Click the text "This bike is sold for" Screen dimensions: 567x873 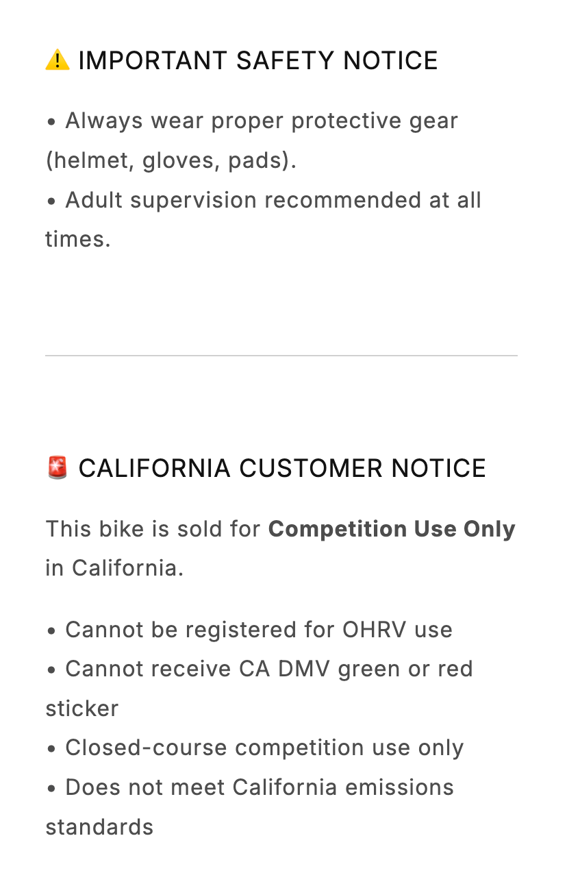153,529
